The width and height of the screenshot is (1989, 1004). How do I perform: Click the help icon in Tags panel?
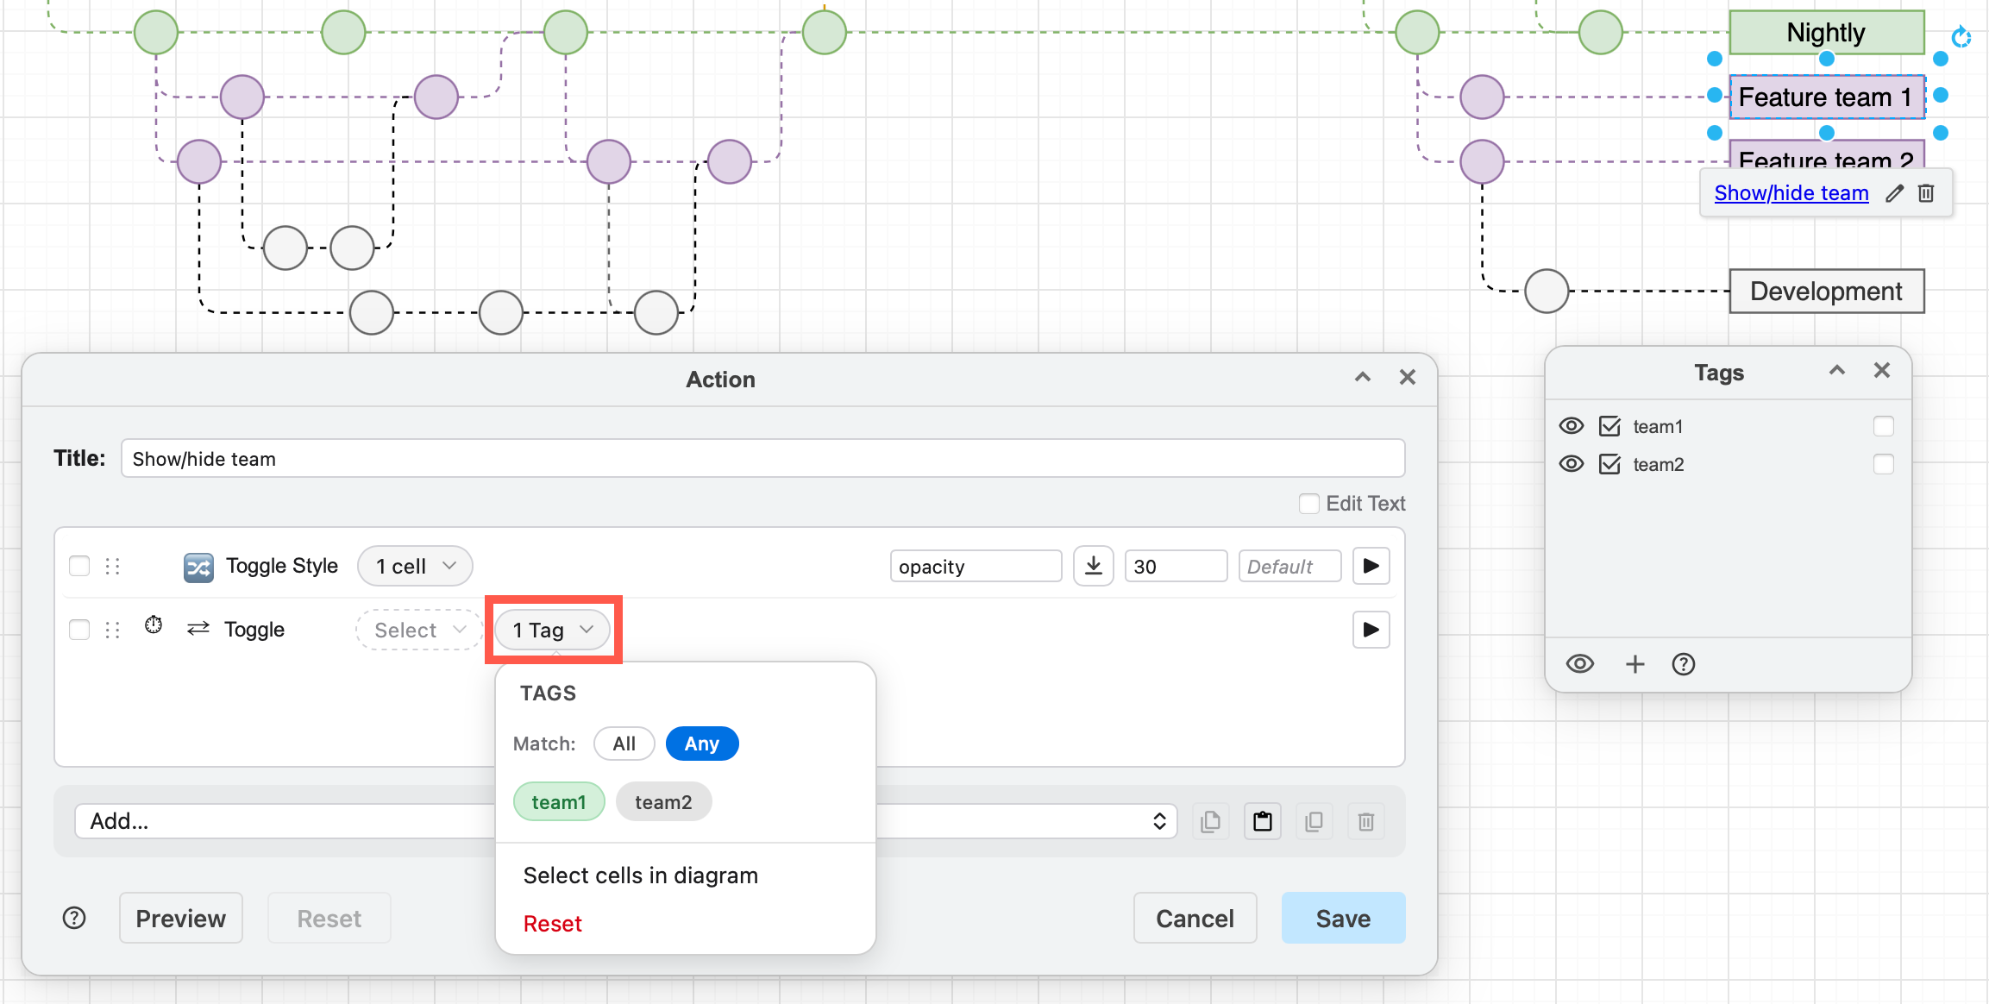coord(1684,664)
